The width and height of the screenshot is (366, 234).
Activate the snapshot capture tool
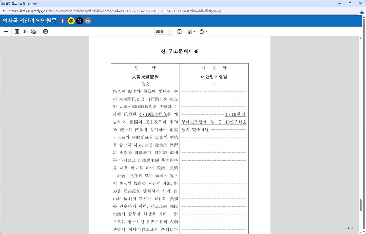pyautogui.click(x=34, y=31)
